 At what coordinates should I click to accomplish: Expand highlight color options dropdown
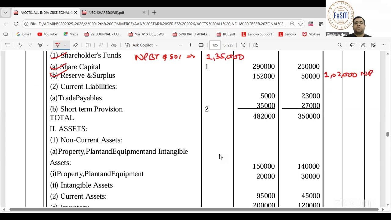(48, 45)
